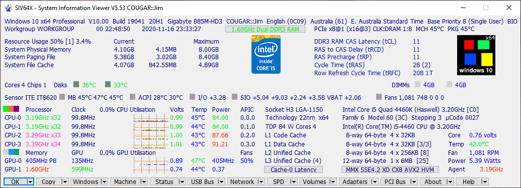Viewport: 521px width, 188px height.
Task: Click the sensor square beside Fans 1,081
Action: pos(379,97)
